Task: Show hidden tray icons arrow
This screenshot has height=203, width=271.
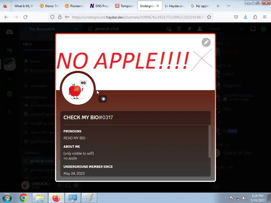Action: pos(225,198)
